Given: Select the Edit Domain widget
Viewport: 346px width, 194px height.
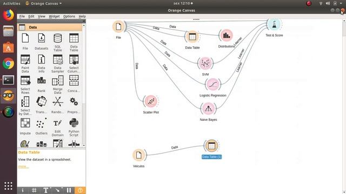Looking at the screenshot, I should (x=58, y=128).
